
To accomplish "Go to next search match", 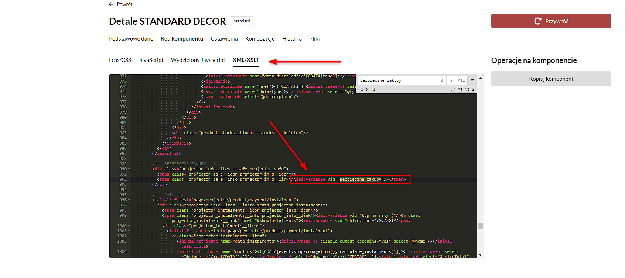I will click(451, 80).
